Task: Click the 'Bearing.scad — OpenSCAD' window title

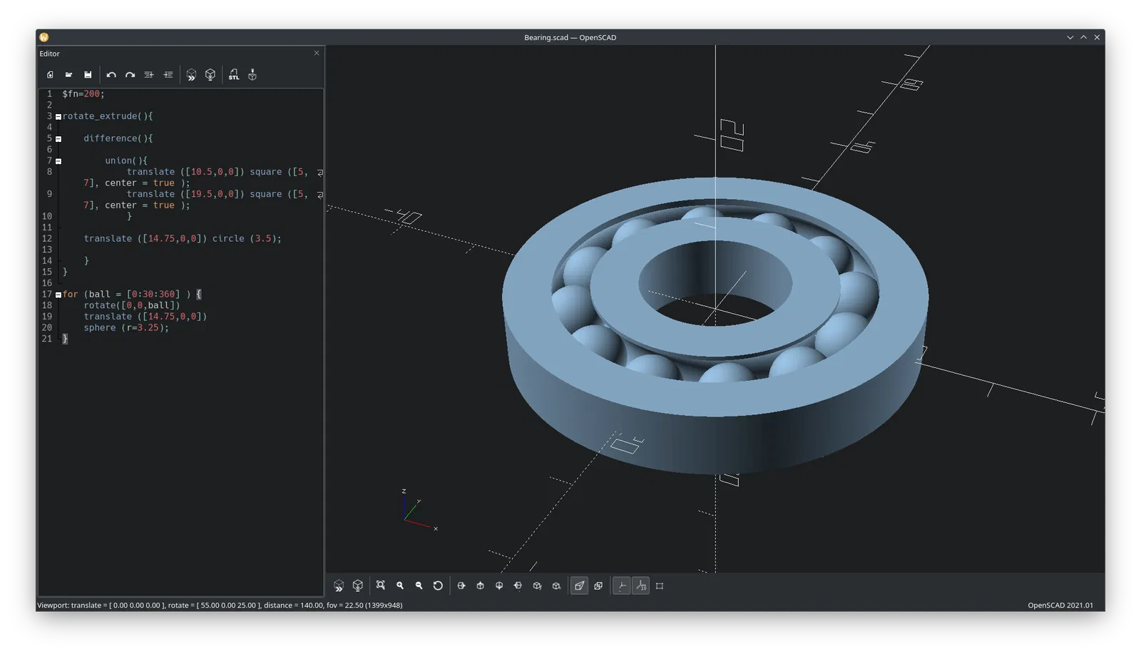Action: tap(570, 37)
